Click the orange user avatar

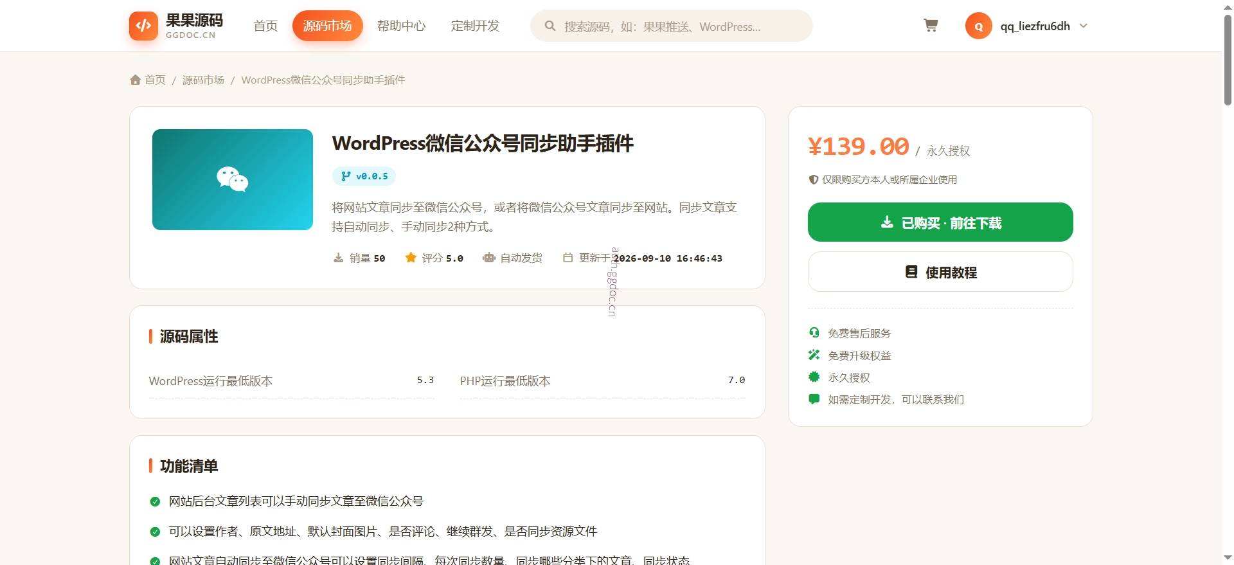pyautogui.click(x=979, y=26)
